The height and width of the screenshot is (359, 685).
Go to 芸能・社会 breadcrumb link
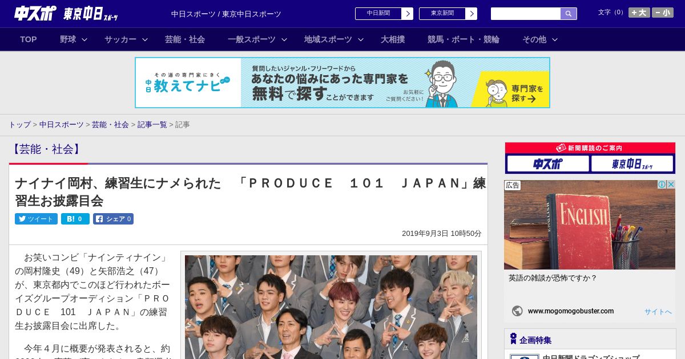[110, 124]
